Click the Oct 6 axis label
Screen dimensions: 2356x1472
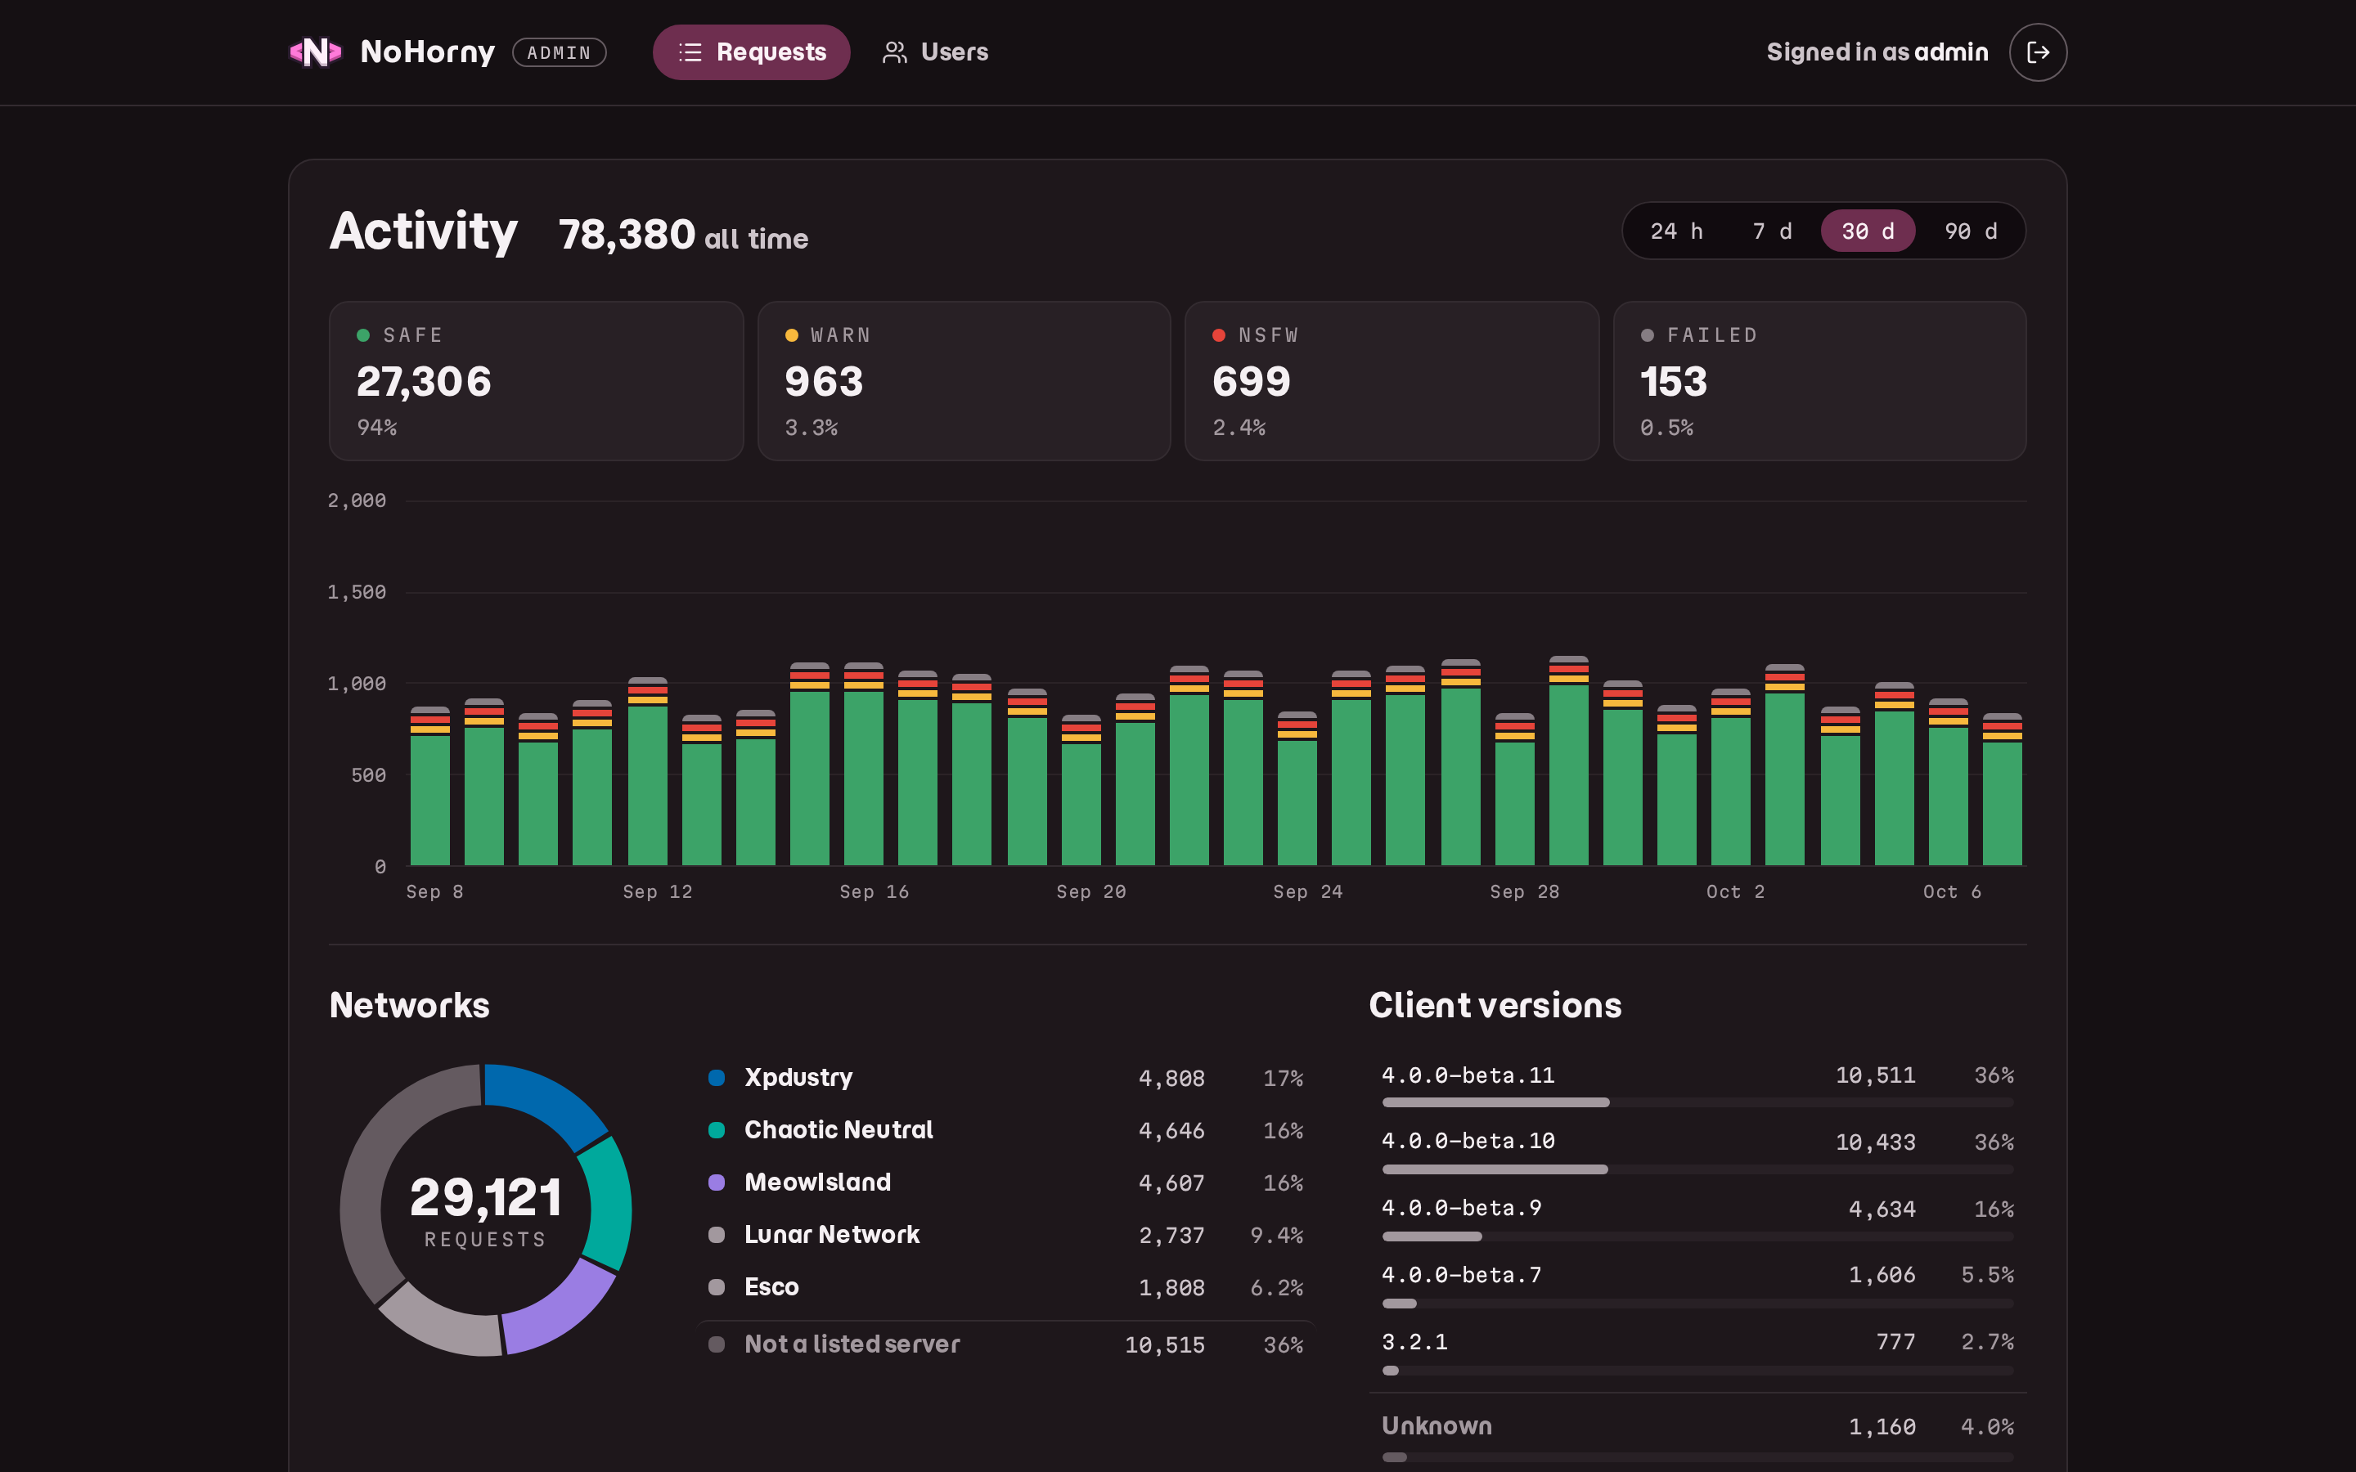pos(1952,891)
